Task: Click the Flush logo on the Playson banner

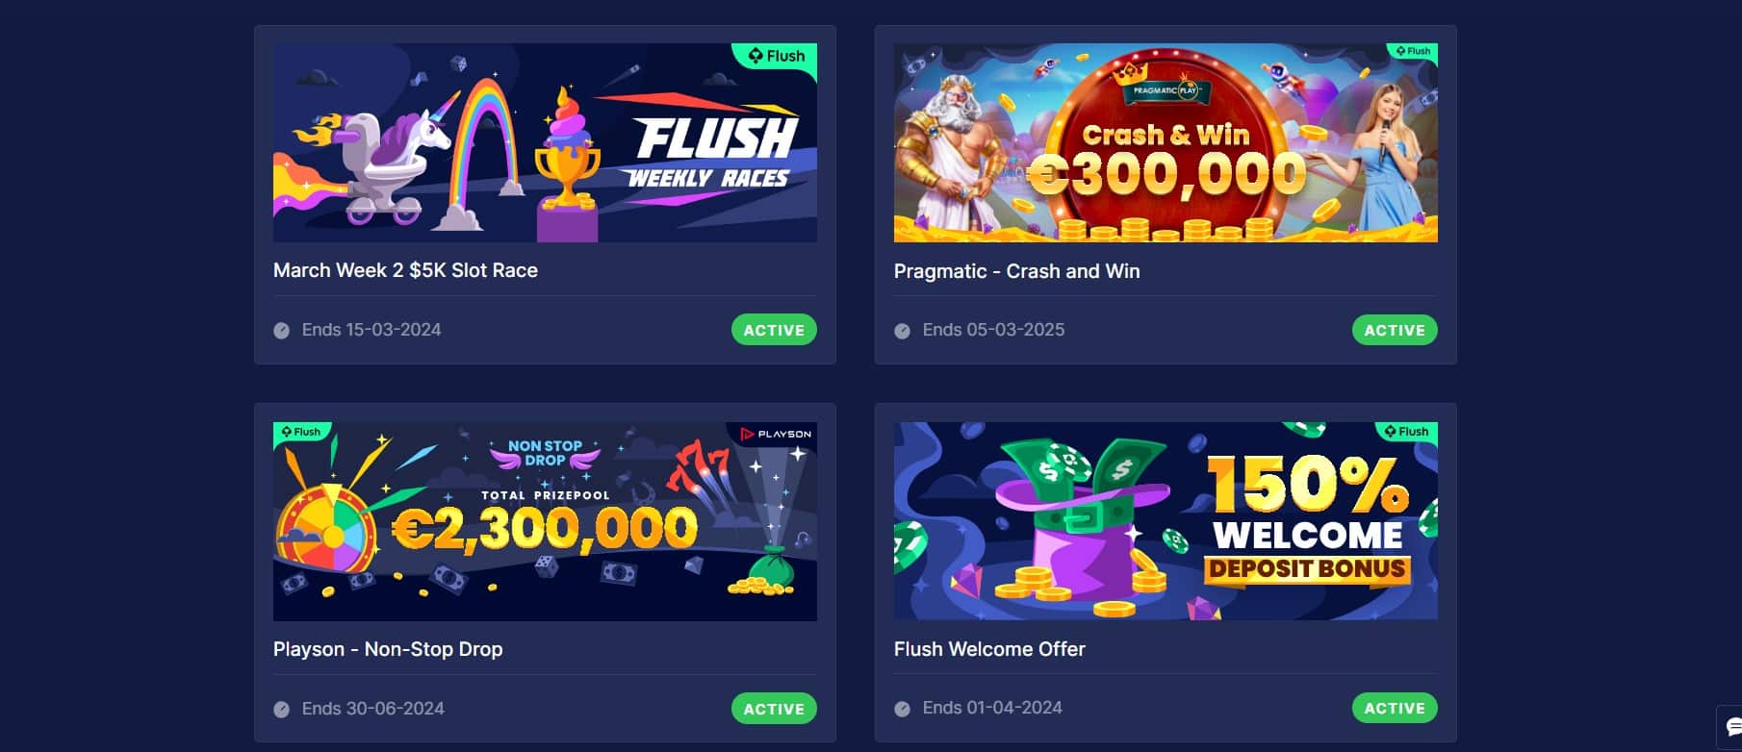Action: 301,432
